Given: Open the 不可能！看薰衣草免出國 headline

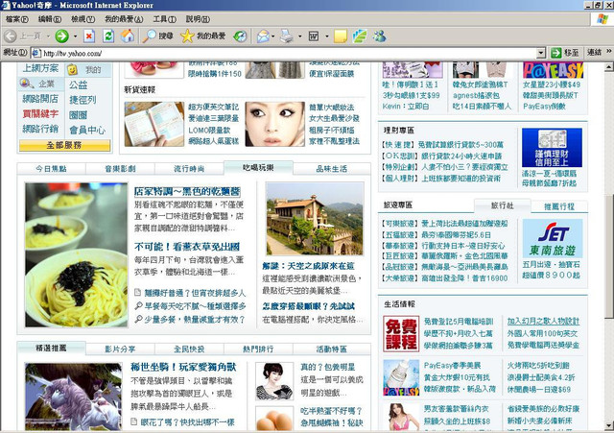Looking at the screenshot, I should point(187,247).
